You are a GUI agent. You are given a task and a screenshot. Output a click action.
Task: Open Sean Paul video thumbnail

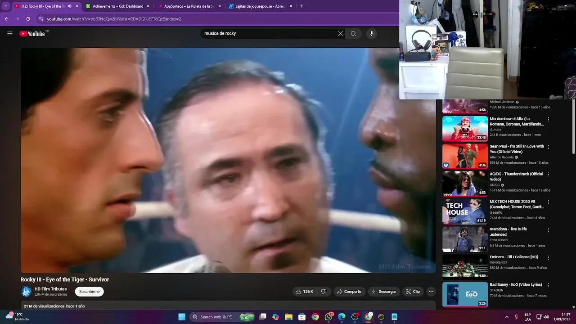click(x=465, y=156)
